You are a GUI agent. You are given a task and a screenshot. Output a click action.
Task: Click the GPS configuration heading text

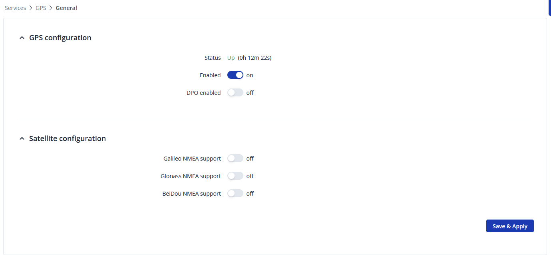coord(60,38)
